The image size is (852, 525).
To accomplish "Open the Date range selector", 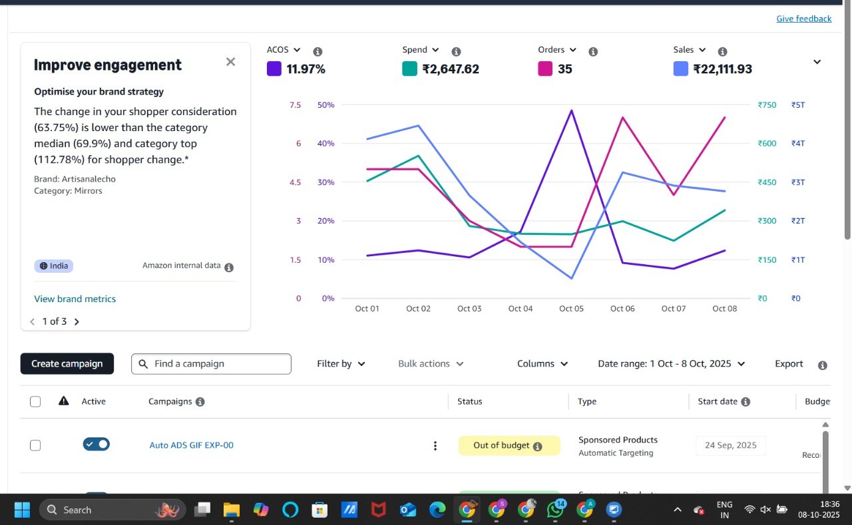I will coord(671,364).
